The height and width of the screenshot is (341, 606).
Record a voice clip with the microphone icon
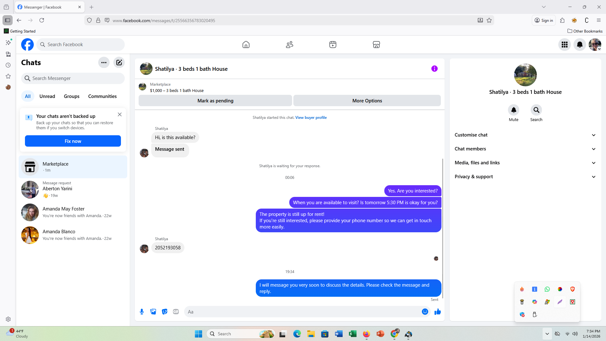tap(142, 312)
